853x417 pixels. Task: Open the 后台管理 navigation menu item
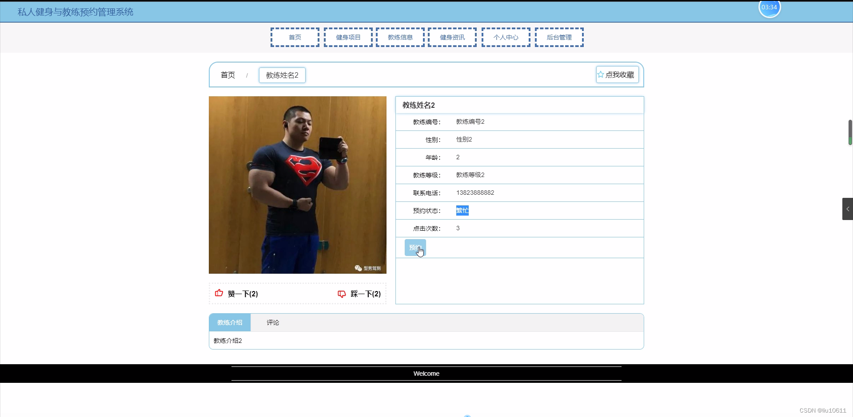(559, 37)
